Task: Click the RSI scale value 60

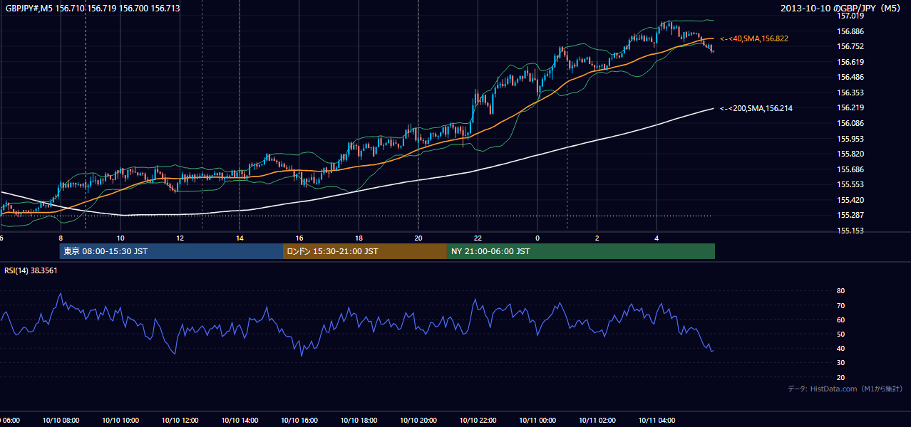Action: (x=841, y=320)
